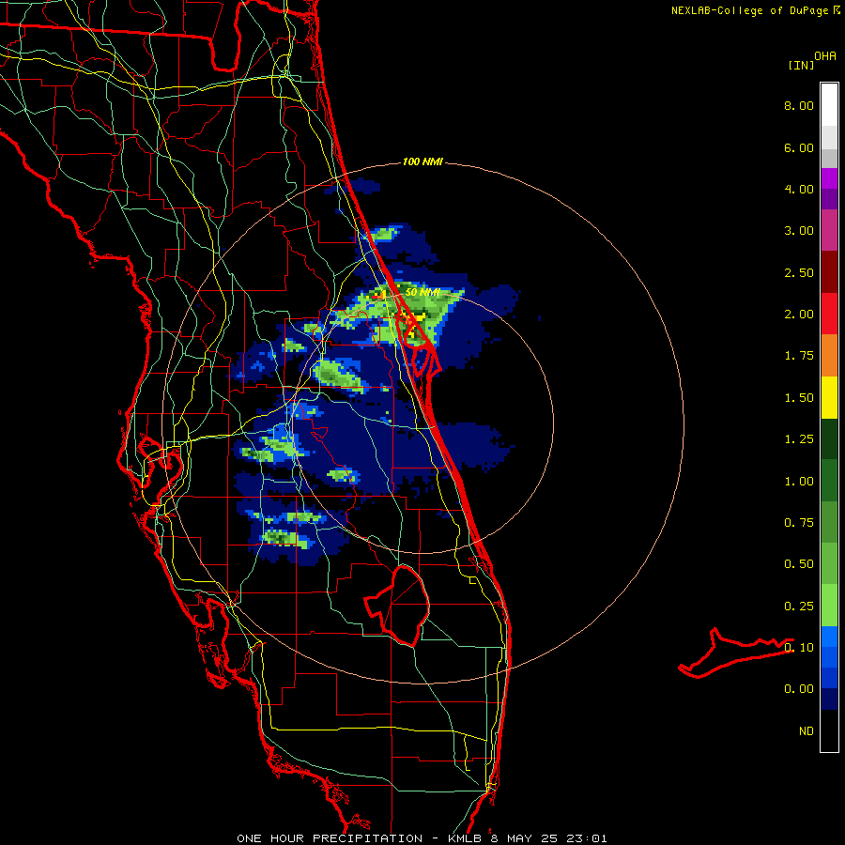
Task: Select the purple swatch beside 4.00
Action: click(x=829, y=189)
